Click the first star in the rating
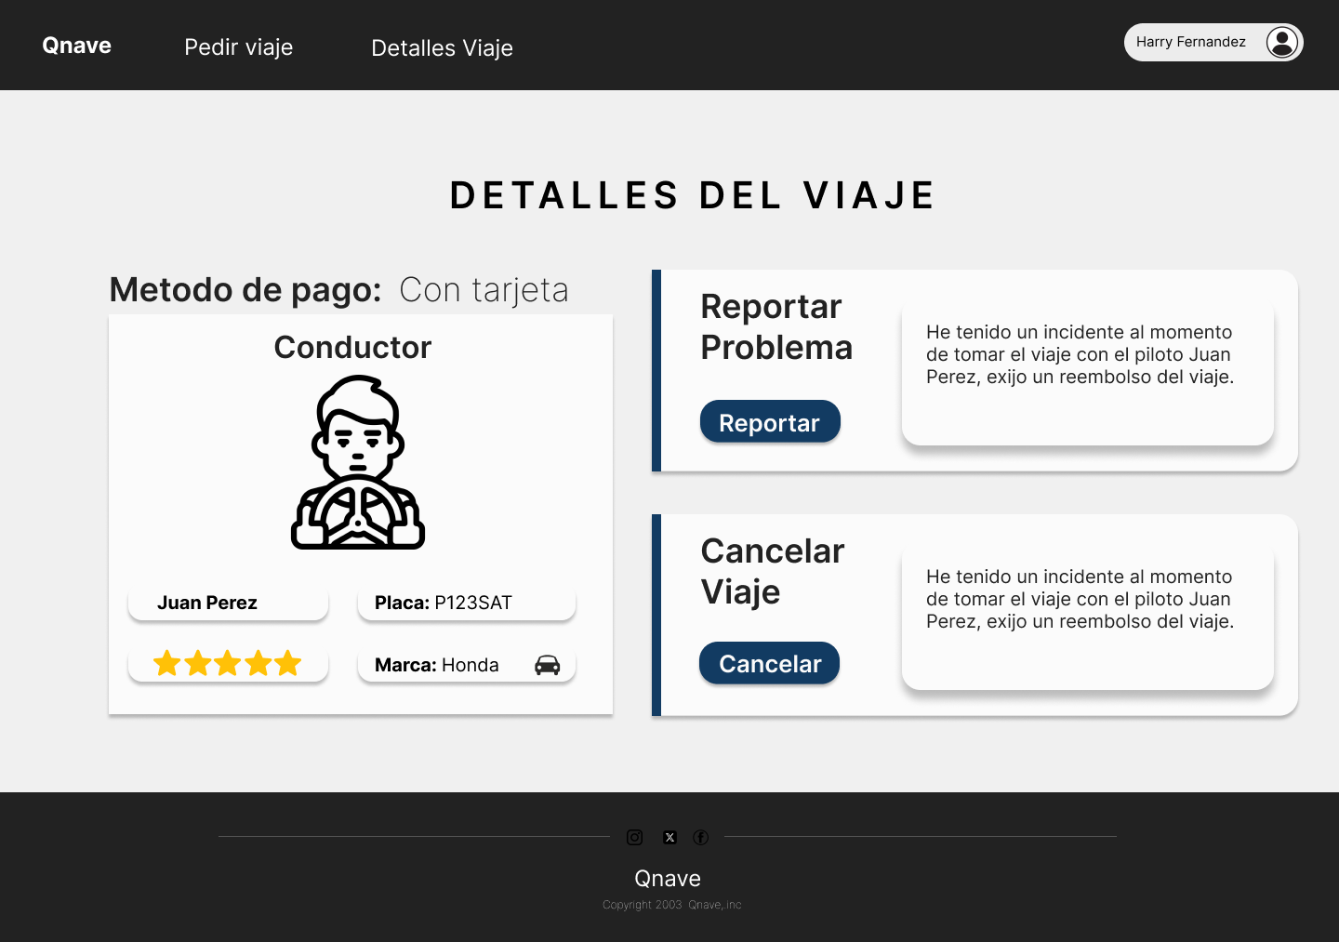Image resolution: width=1339 pixels, height=942 pixels. (x=167, y=663)
